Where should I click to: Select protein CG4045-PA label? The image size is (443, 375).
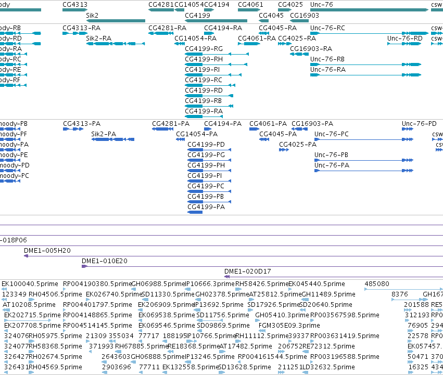click(278, 134)
